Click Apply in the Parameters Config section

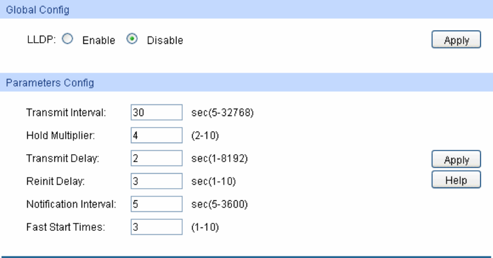[456, 160]
